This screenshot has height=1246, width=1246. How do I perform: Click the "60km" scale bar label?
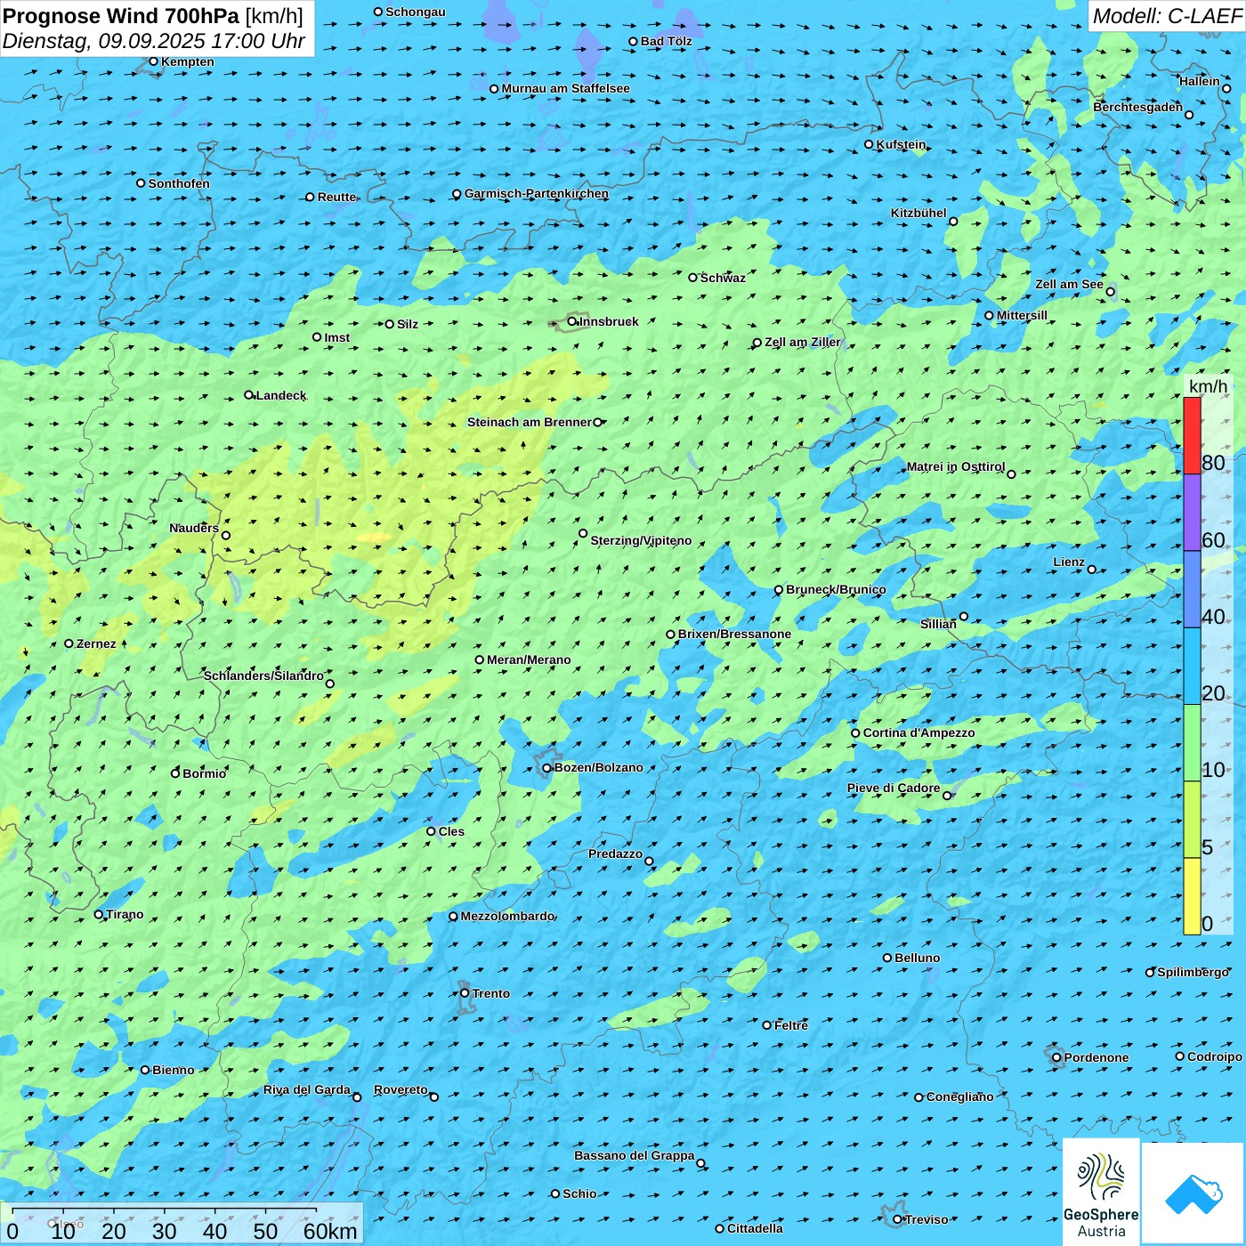click(x=330, y=1231)
